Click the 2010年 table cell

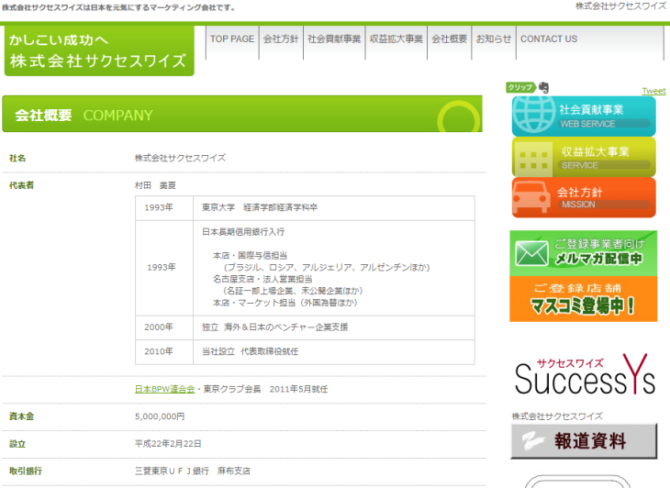point(164,352)
